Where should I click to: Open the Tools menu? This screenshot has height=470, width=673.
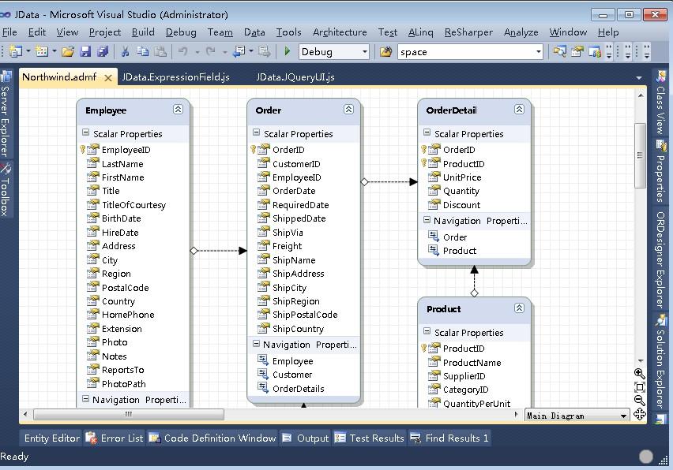288,32
